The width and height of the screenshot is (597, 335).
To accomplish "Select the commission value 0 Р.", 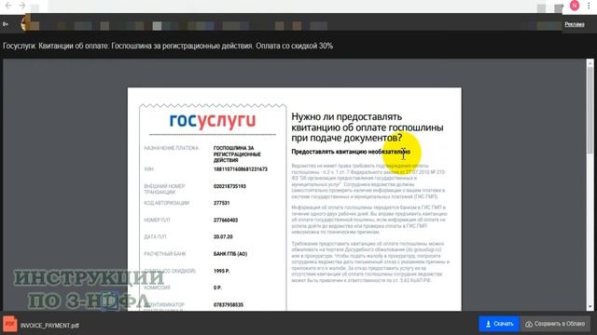I will (x=217, y=288).
